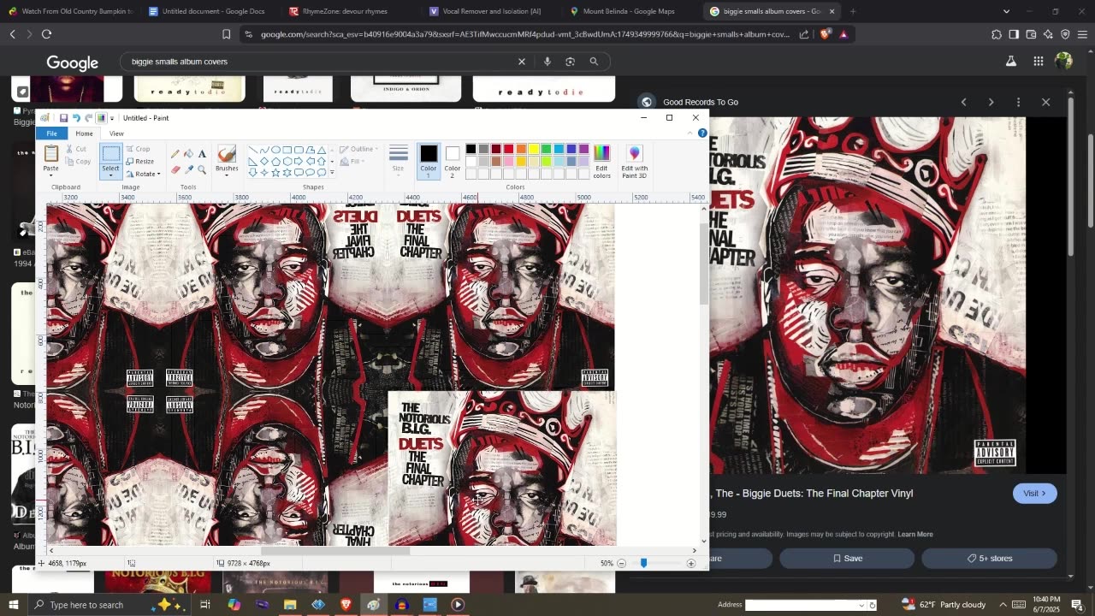Clear the Google search box text
Viewport: 1095px width, 616px height.
(x=521, y=62)
